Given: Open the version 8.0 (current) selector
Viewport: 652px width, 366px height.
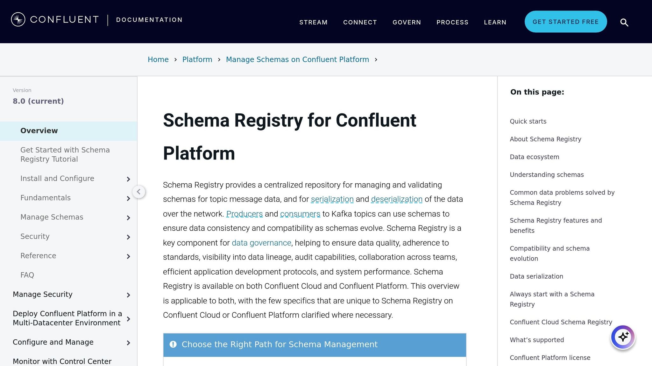Looking at the screenshot, I should pos(38,101).
